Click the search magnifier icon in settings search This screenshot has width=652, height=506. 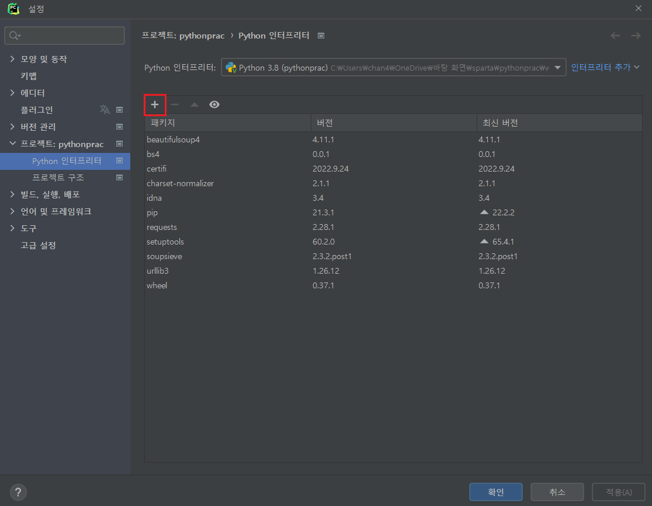click(15, 36)
